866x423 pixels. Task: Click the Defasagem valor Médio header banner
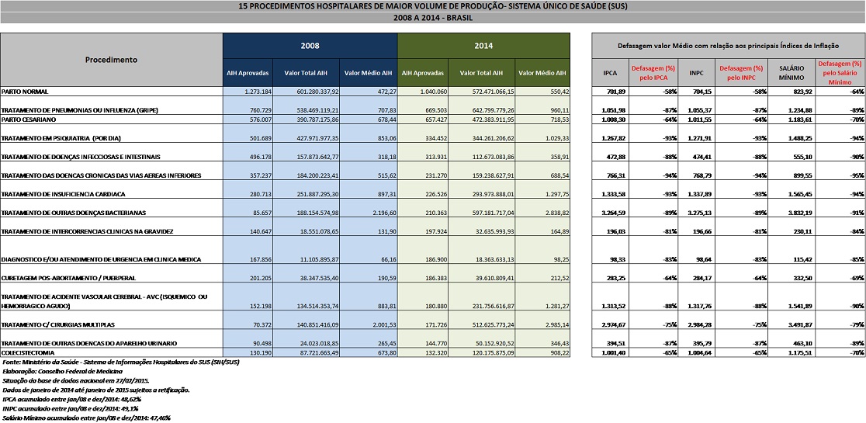pos(729,46)
